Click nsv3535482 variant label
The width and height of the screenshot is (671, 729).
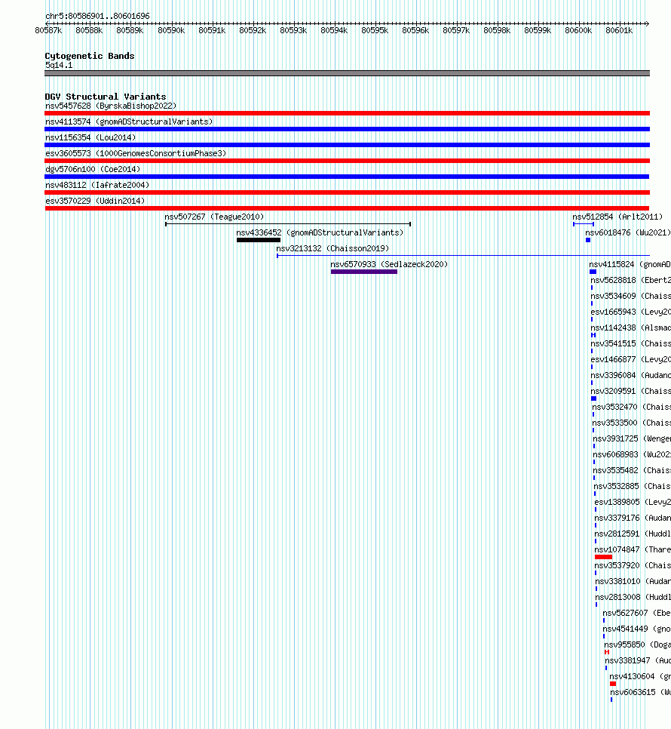point(632,469)
